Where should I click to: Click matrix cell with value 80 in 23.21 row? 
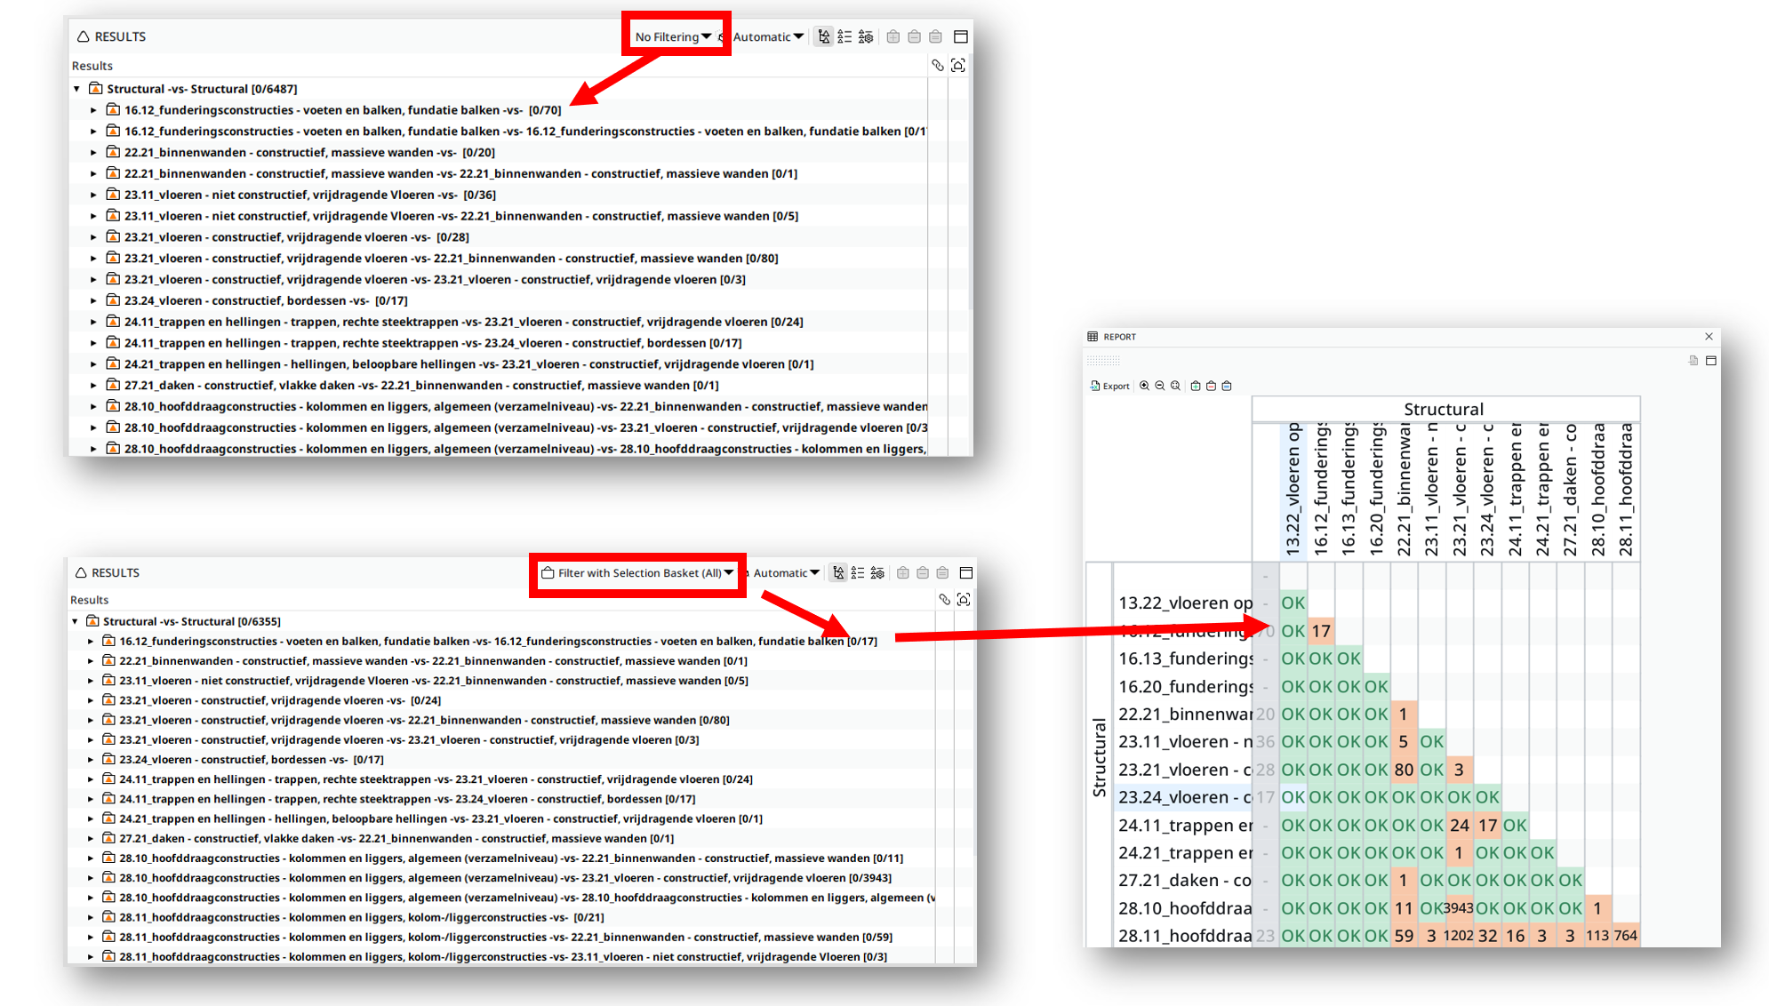click(x=1404, y=770)
